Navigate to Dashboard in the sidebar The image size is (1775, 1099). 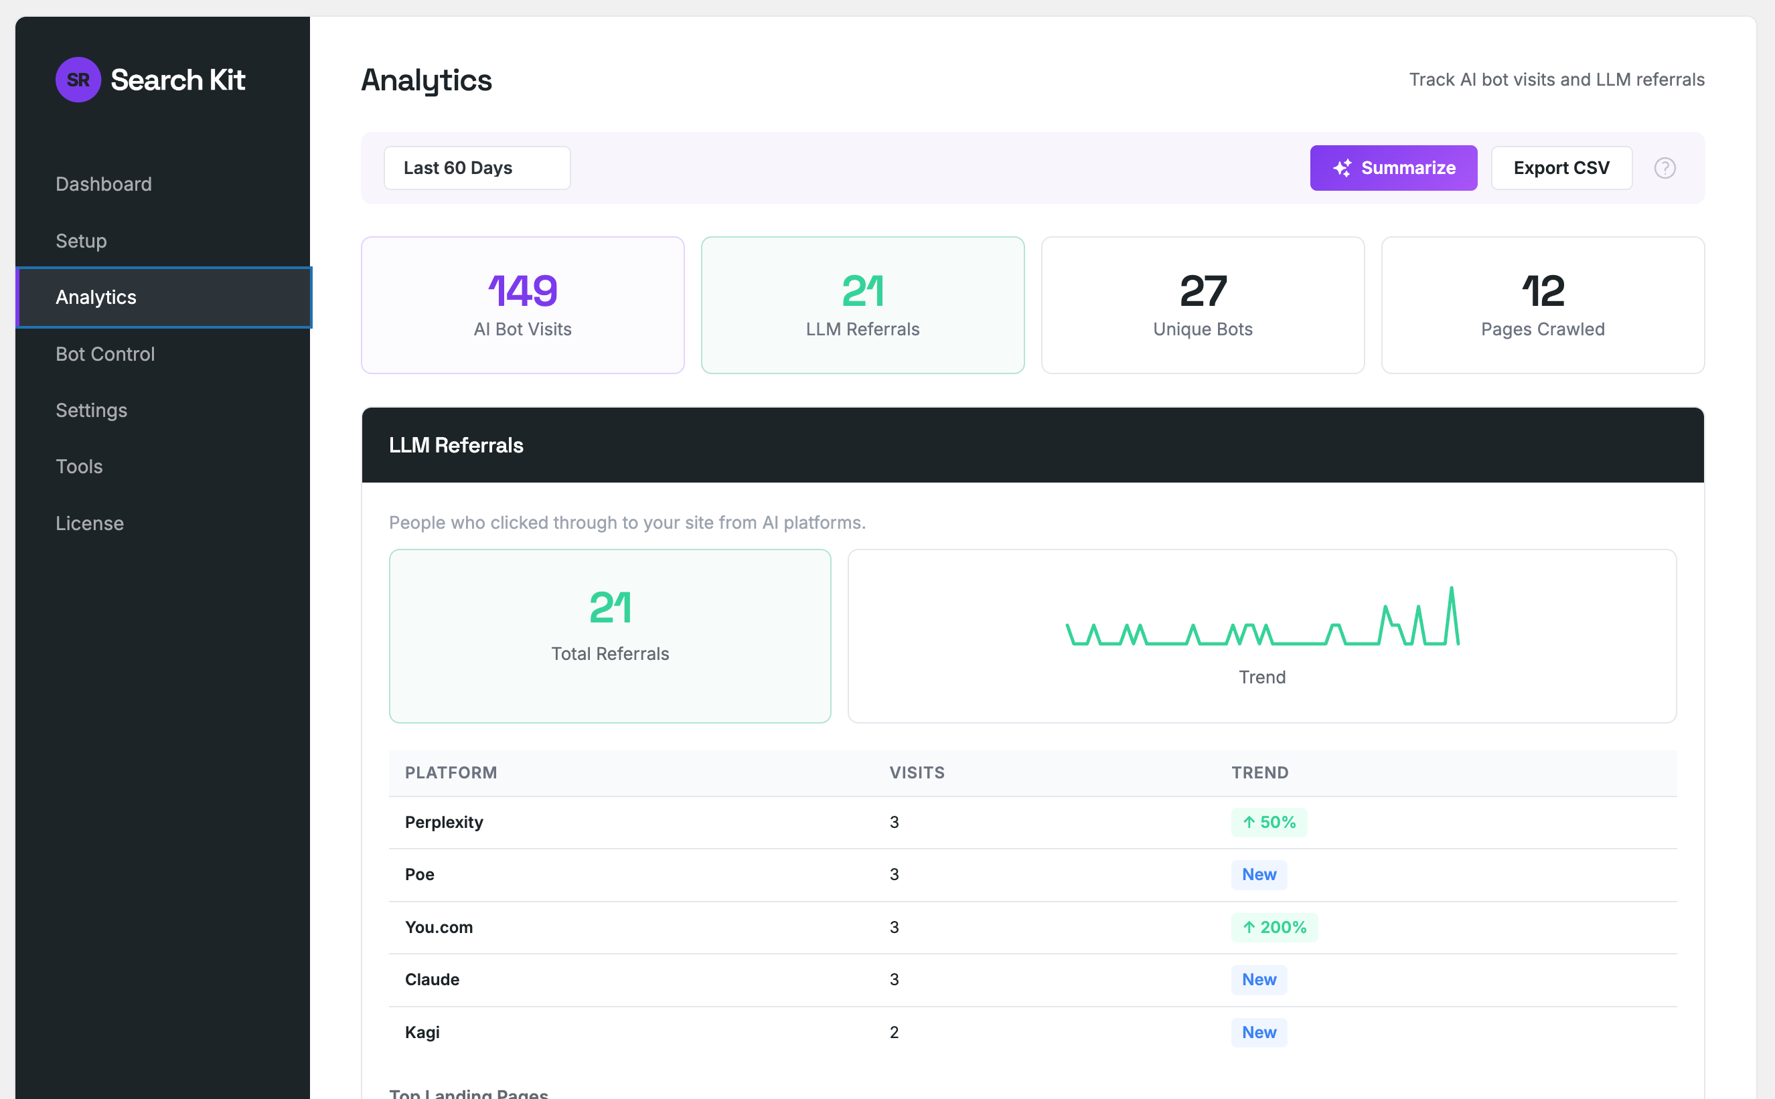pos(103,184)
